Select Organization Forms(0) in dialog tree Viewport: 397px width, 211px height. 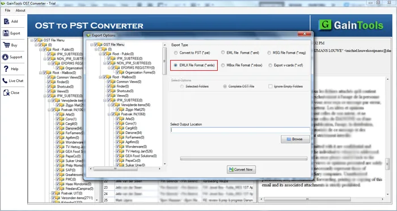(x=140, y=72)
